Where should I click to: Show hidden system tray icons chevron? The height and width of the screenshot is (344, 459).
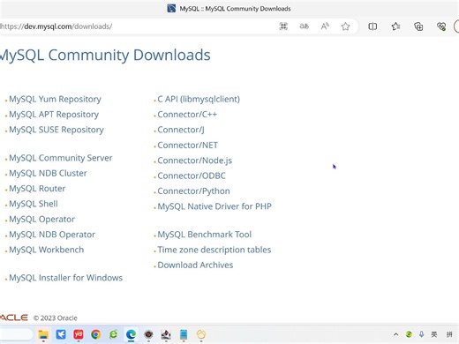(396, 334)
